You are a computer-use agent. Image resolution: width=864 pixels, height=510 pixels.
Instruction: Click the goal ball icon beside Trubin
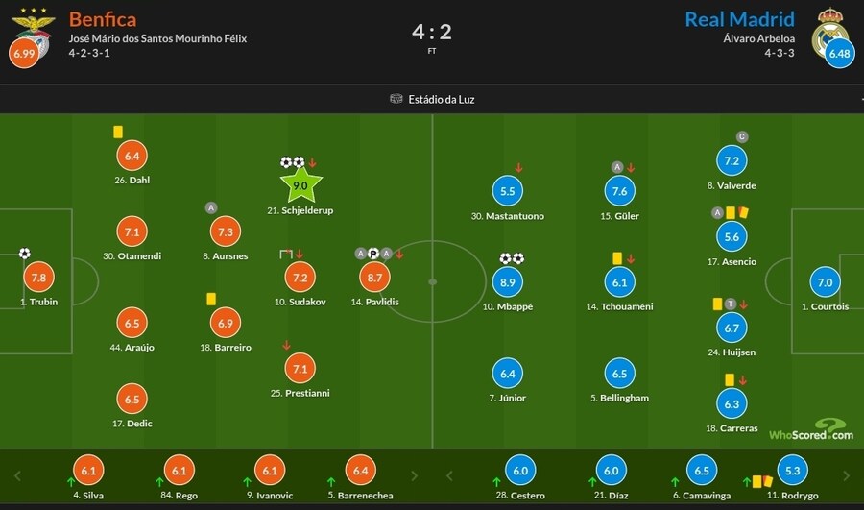click(25, 254)
